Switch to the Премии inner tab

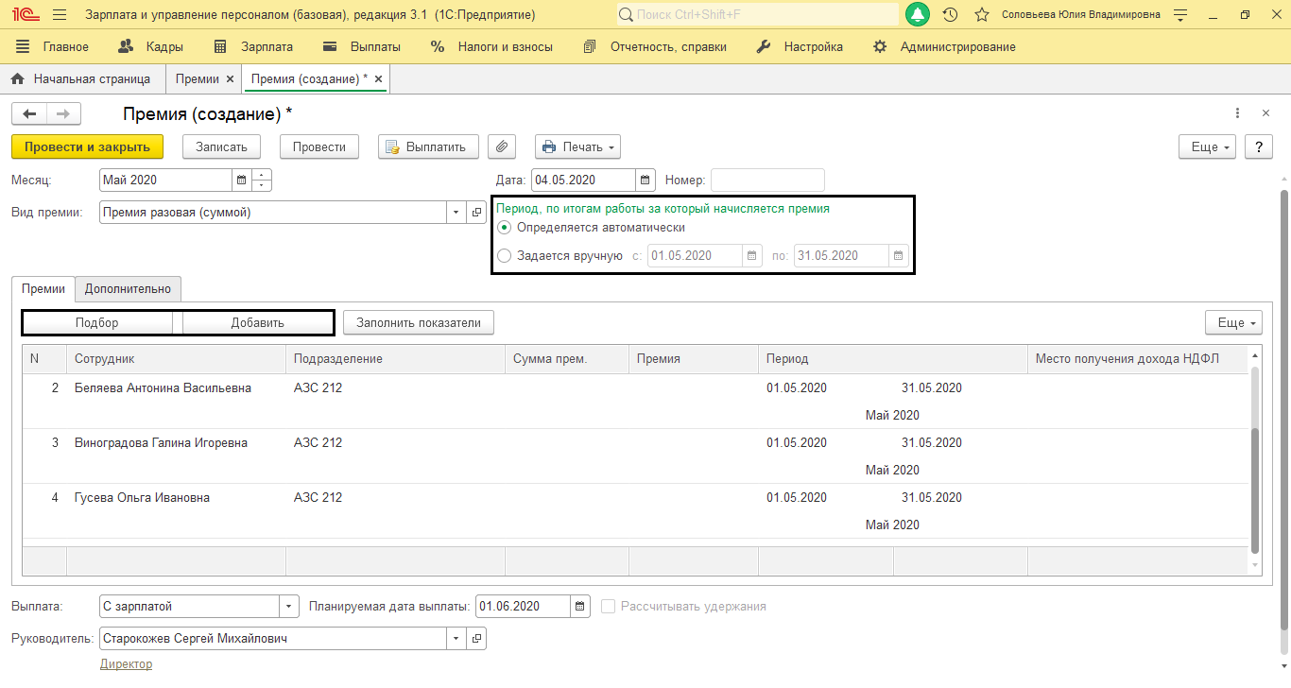pos(43,288)
